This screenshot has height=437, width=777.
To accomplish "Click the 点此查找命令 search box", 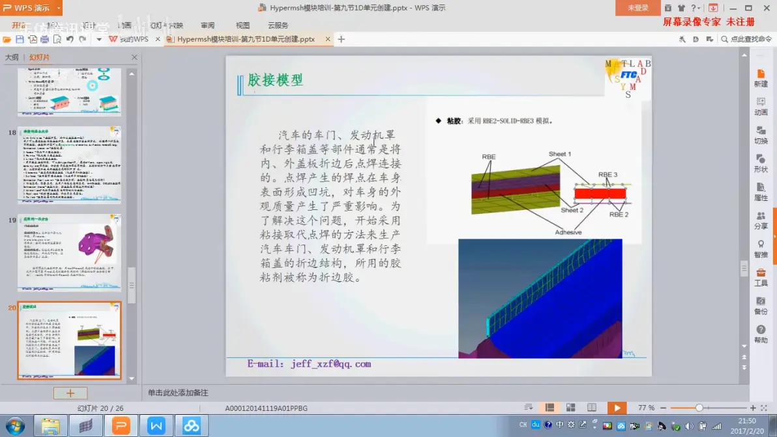I will tap(747, 39).
